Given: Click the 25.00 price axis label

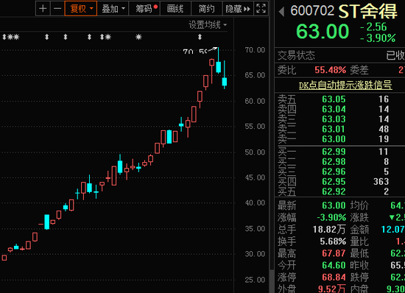Looking at the screenshot, I should pyautogui.click(x=255, y=280).
